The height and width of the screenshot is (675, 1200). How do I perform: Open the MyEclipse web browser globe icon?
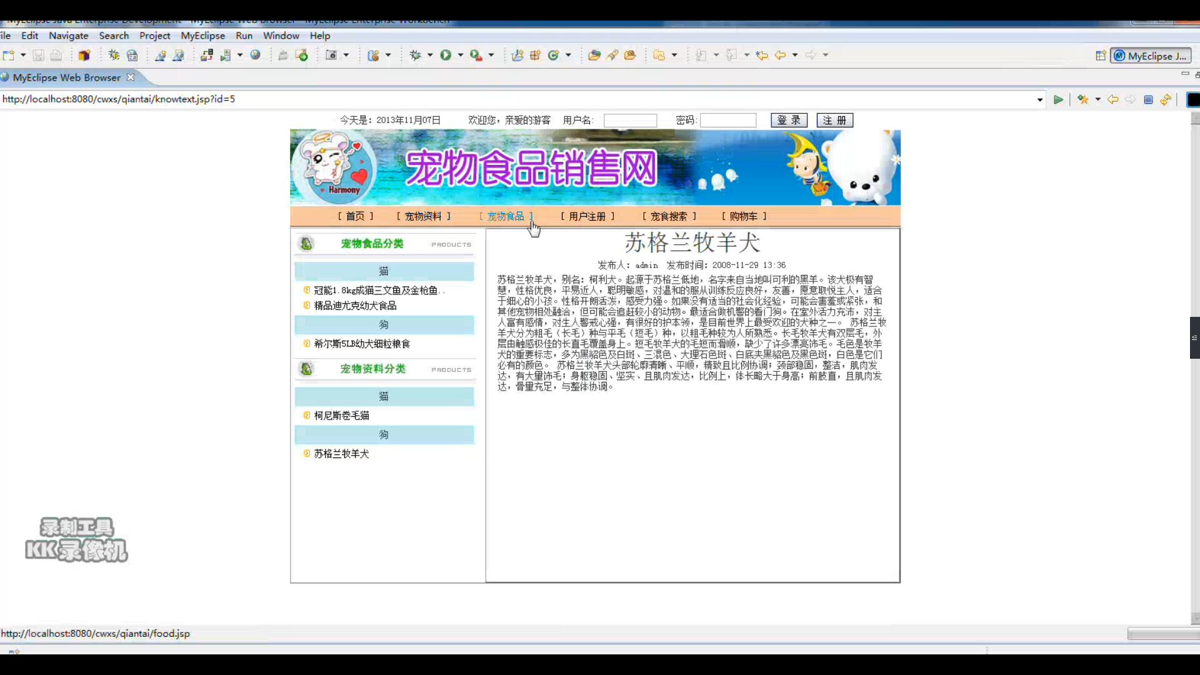[256, 56]
